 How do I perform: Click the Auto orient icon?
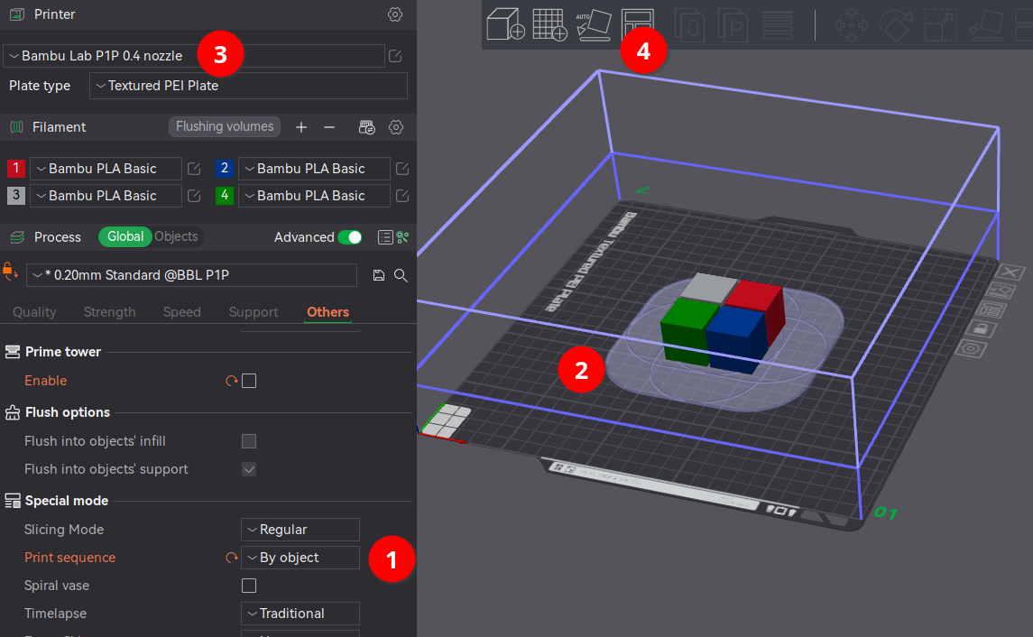tap(593, 24)
